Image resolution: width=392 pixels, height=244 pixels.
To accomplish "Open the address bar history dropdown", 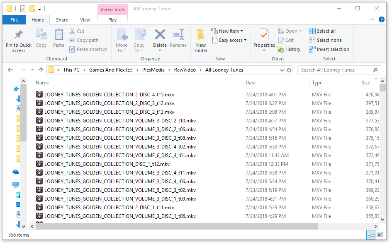I will point(282,70).
